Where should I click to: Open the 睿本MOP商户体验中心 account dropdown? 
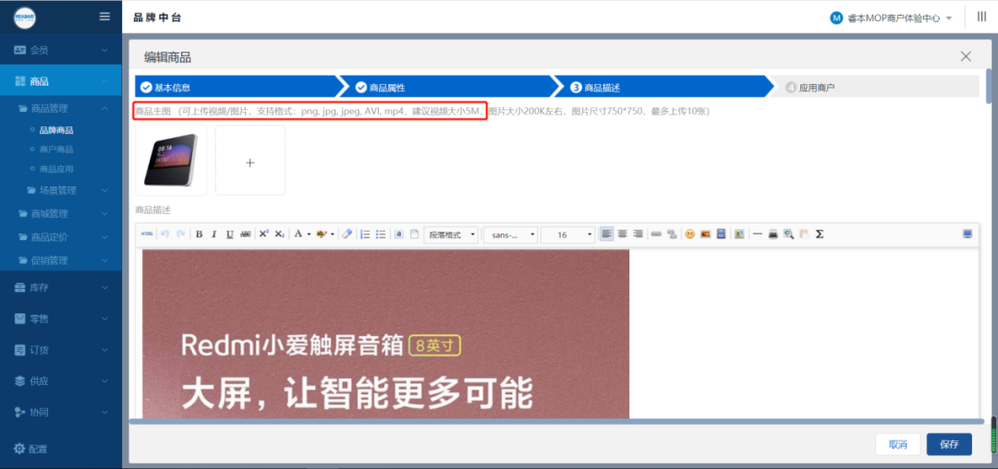click(x=892, y=18)
